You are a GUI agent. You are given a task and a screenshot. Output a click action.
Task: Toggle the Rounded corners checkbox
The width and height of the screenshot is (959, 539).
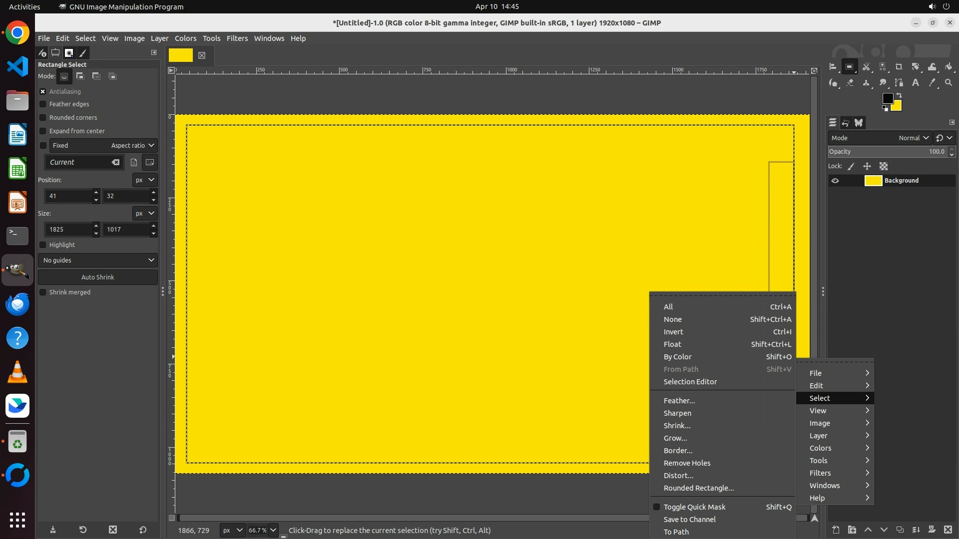click(x=43, y=118)
